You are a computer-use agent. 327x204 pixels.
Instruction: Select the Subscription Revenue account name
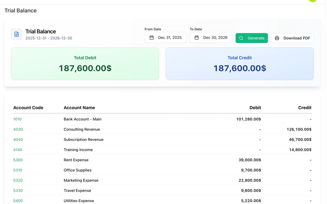(84, 139)
